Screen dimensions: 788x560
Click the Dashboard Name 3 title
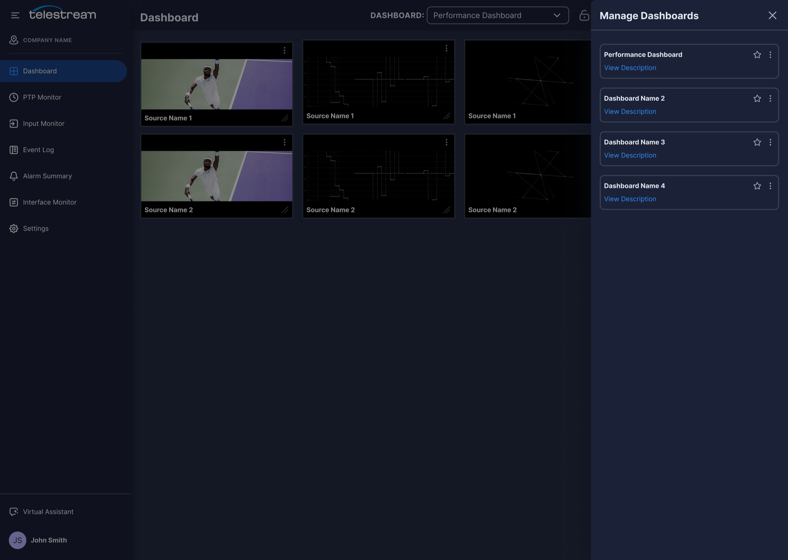[x=634, y=142]
